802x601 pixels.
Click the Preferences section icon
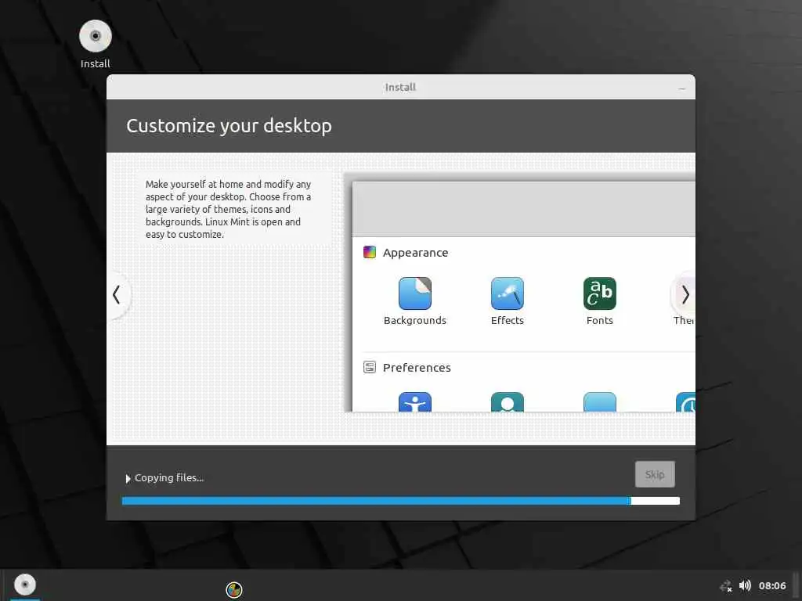point(370,367)
